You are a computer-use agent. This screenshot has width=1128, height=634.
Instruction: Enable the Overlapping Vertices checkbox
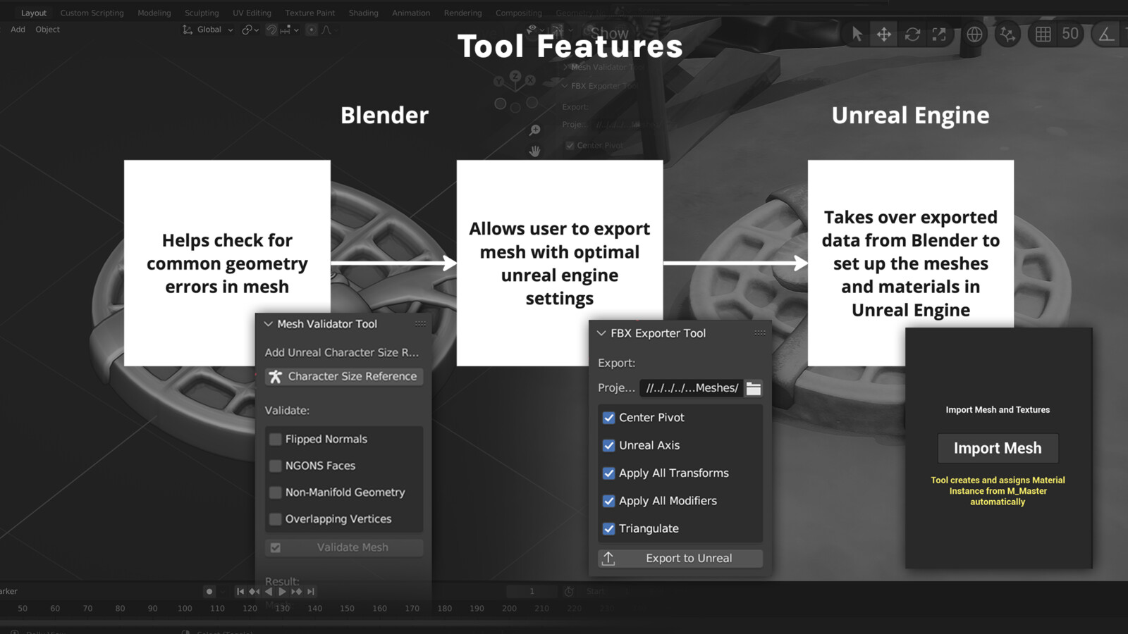pyautogui.click(x=276, y=519)
